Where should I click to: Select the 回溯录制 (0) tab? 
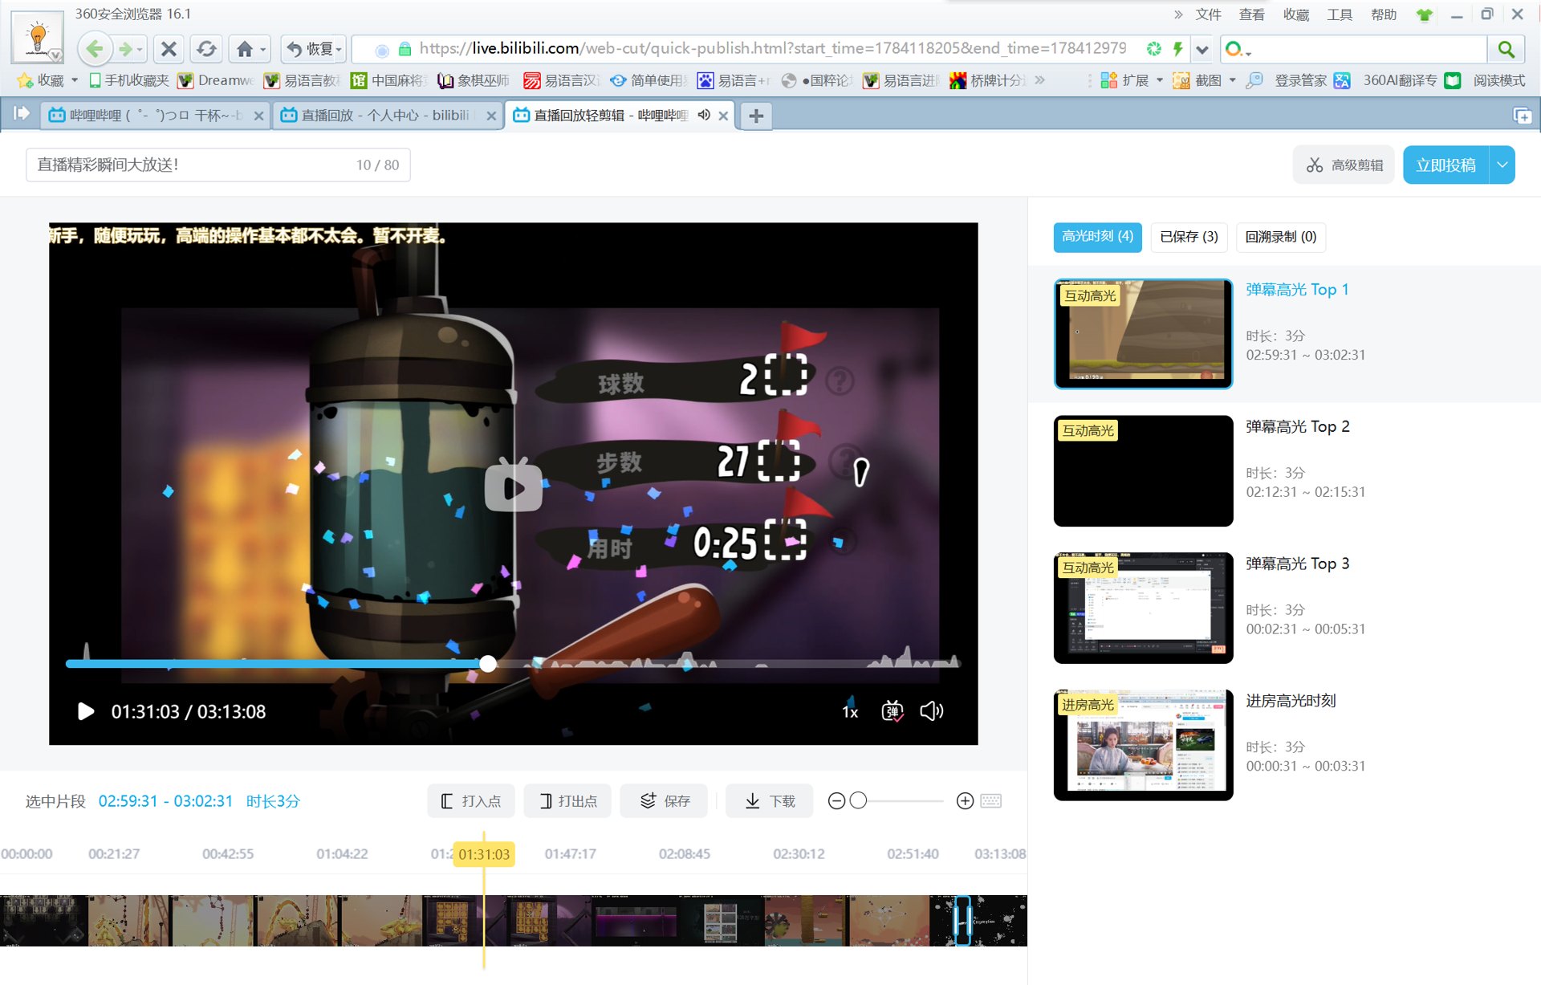[x=1281, y=237]
